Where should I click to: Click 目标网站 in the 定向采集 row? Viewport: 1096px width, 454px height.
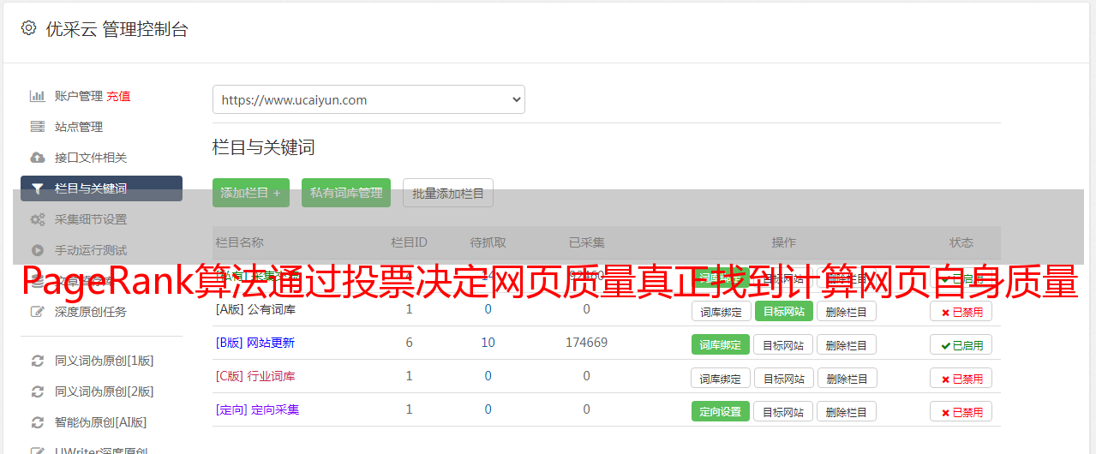[x=783, y=411]
